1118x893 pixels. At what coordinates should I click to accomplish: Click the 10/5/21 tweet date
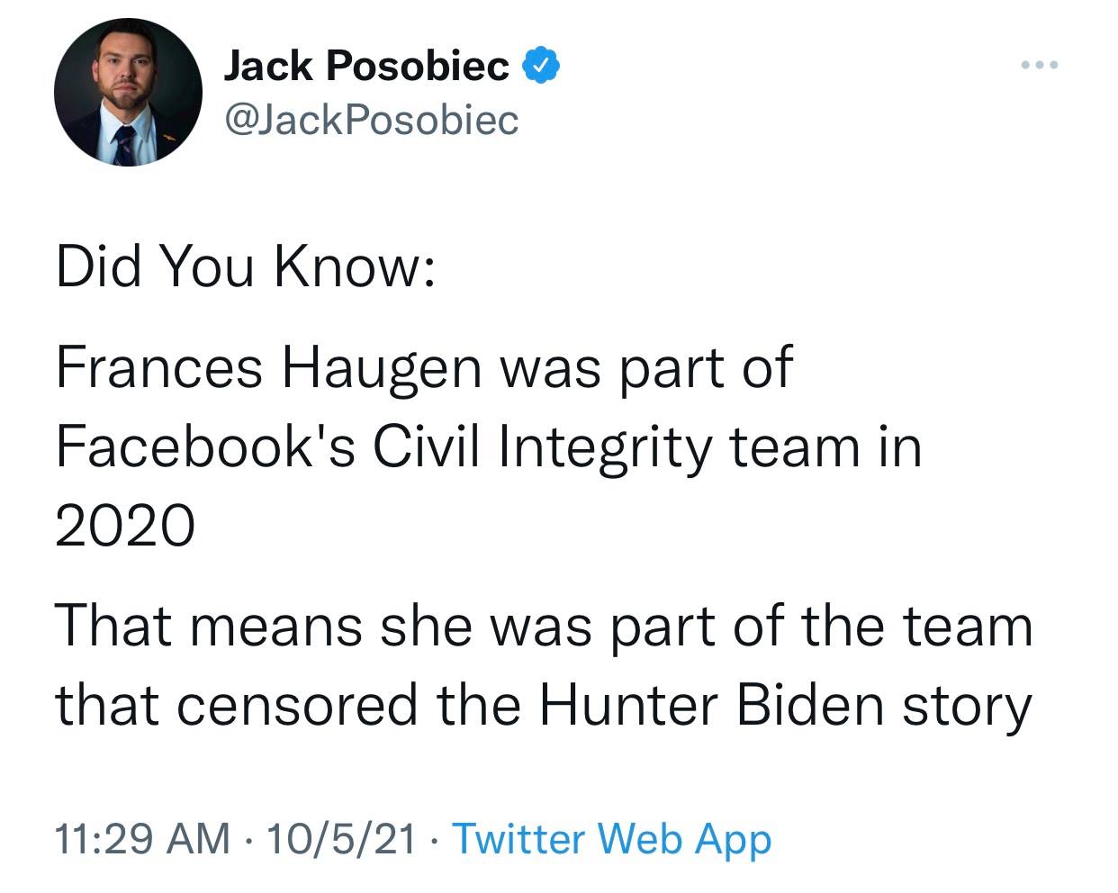point(341,839)
